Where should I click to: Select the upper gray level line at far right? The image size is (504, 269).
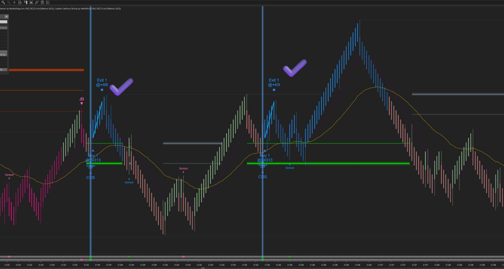tap(458, 94)
